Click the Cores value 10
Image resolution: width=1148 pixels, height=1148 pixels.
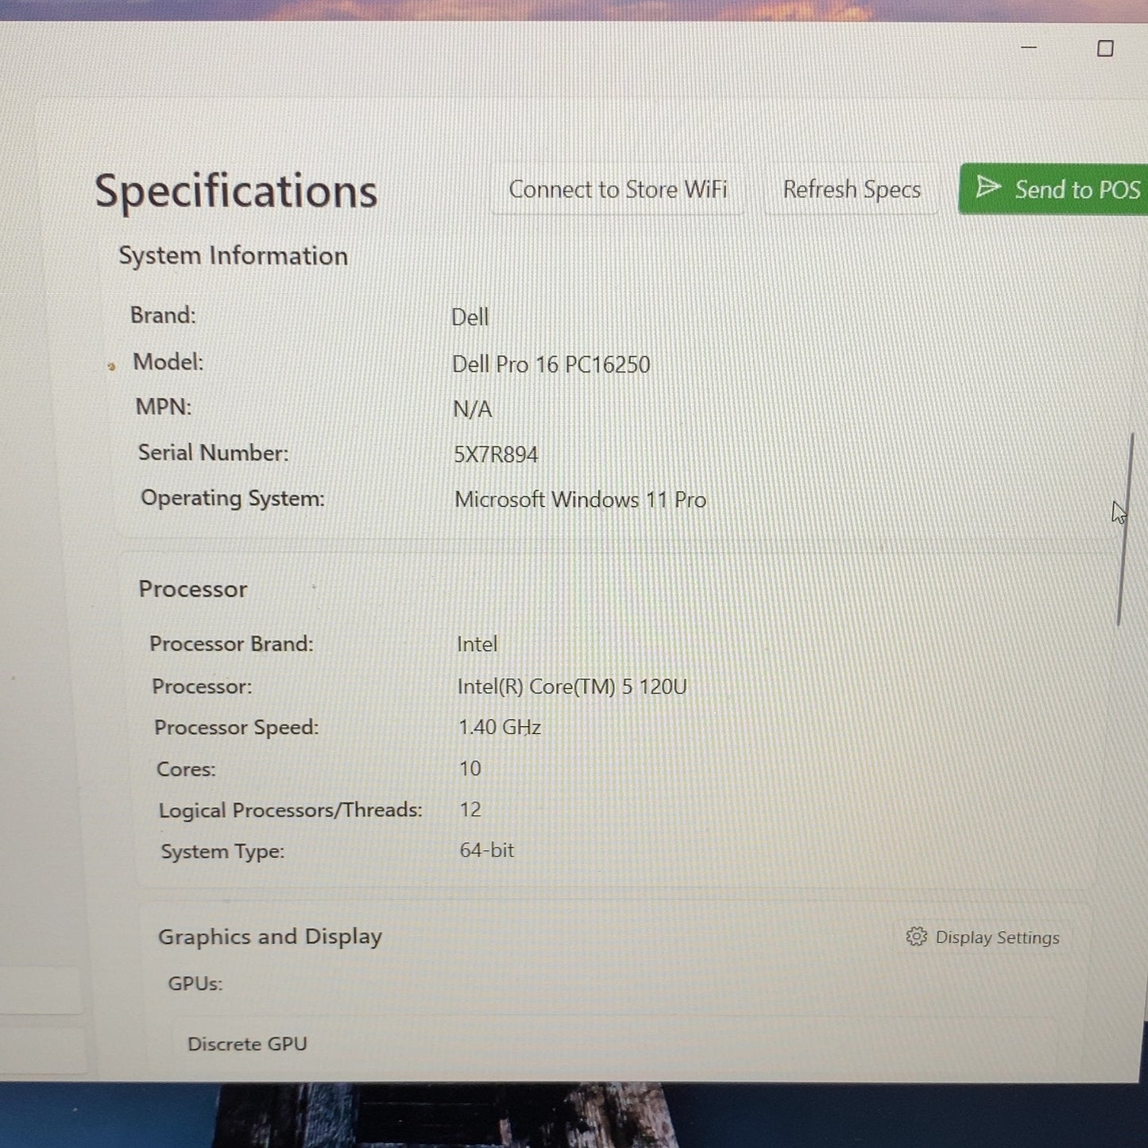(x=470, y=769)
